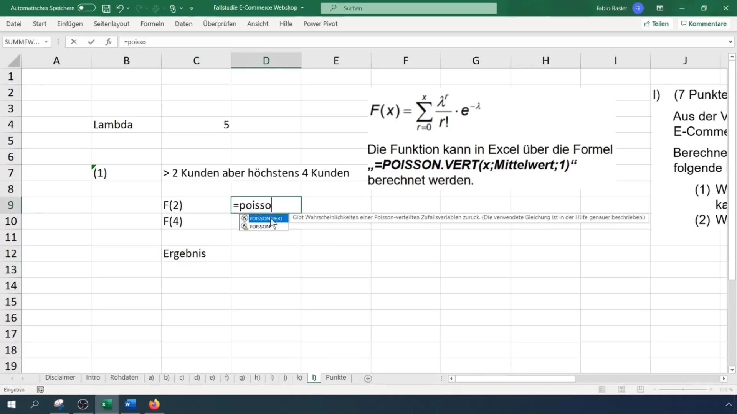This screenshot has width=737, height=414.
Task: Click the Undo arrow icon
Action: [x=120, y=8]
